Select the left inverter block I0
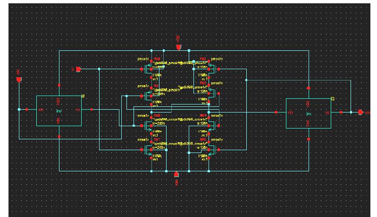The height and width of the screenshot is (217, 377). (59, 111)
